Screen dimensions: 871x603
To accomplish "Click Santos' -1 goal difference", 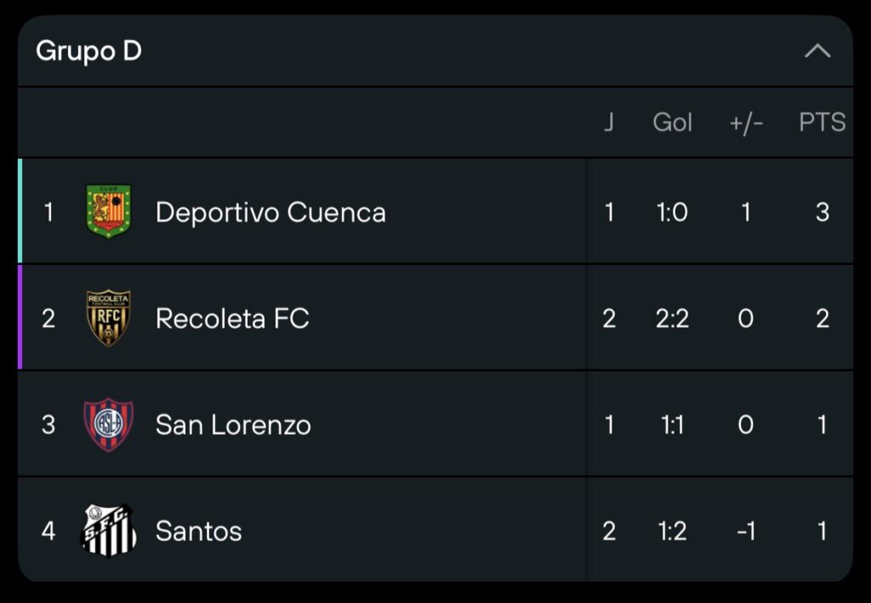I will (746, 531).
